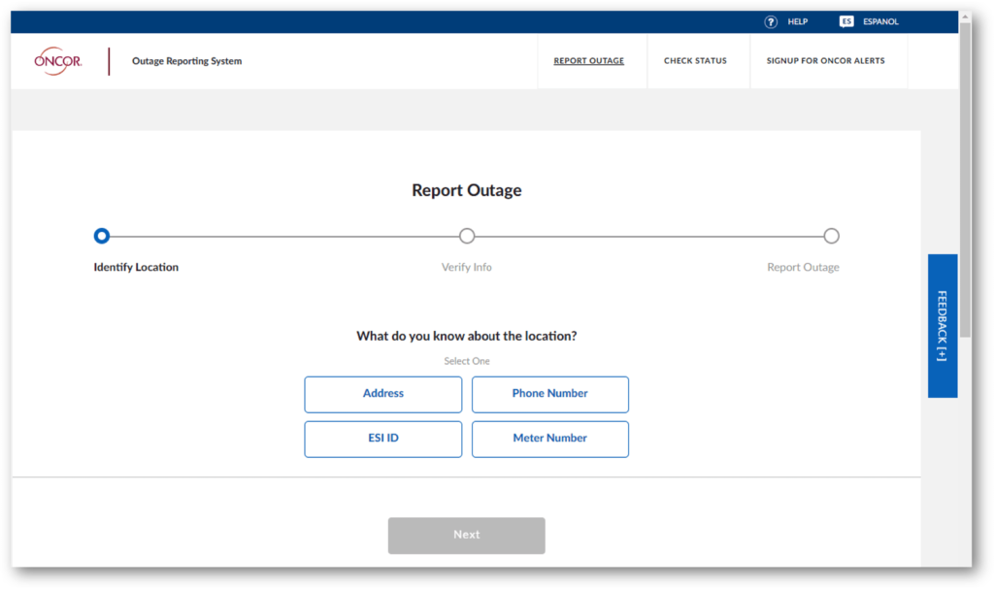Viewport: 994px width, 589px height.
Task: Pick the ESI ID option
Action: pyautogui.click(x=383, y=439)
